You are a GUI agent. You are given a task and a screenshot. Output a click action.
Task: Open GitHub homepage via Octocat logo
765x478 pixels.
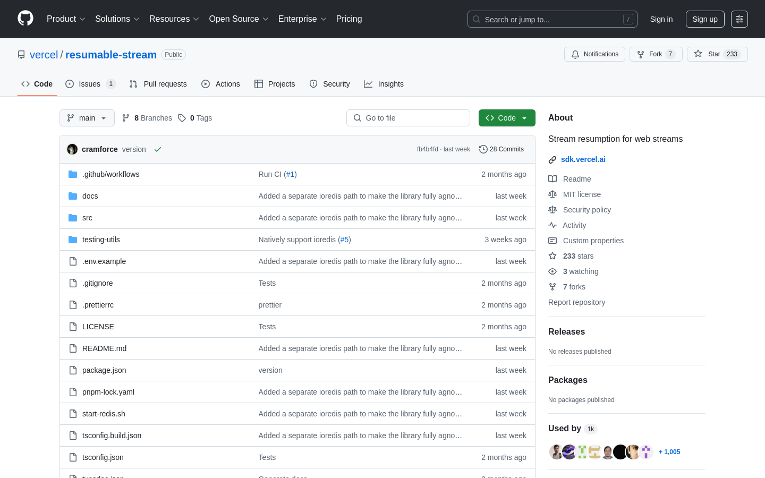pos(25,19)
